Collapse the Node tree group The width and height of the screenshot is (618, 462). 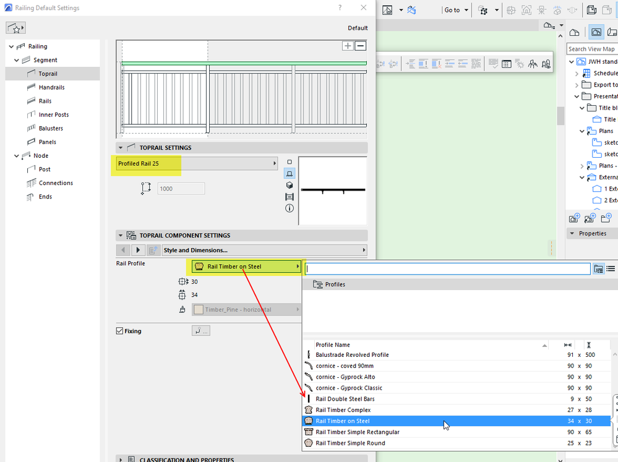click(17, 156)
